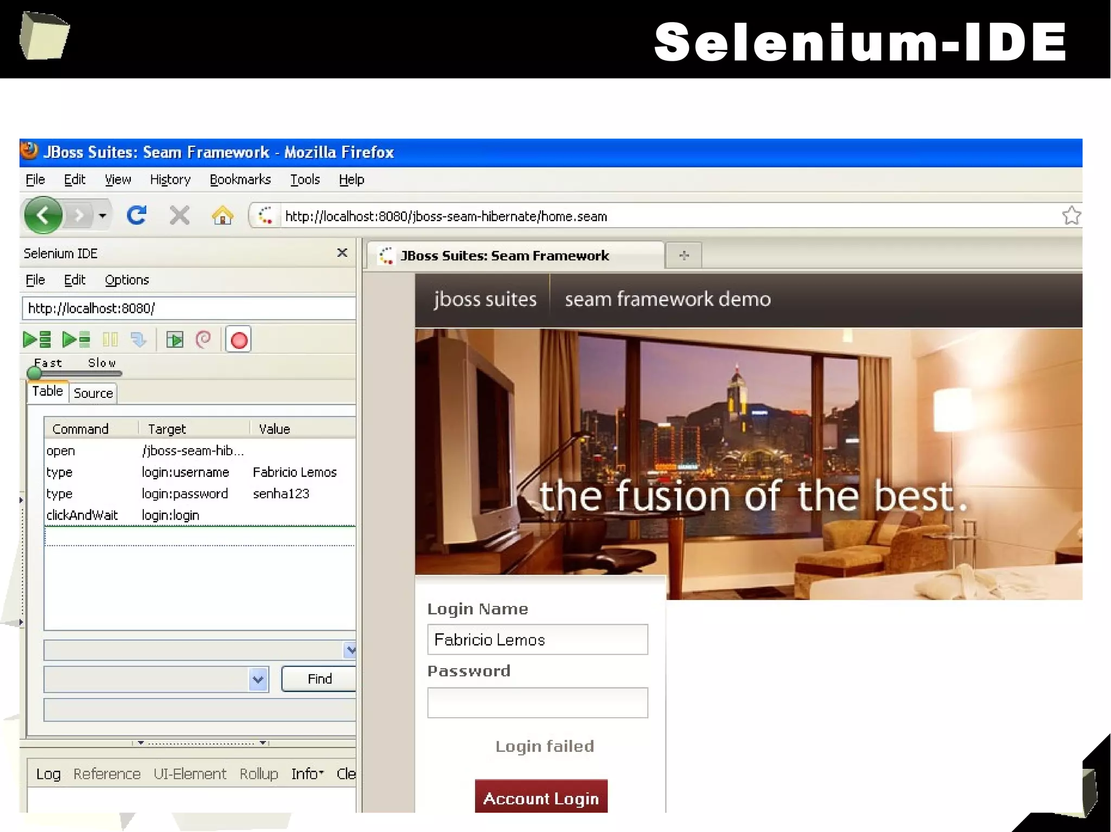Play entire test suite
Viewport: 1111px width, 832px height.
click(x=37, y=340)
